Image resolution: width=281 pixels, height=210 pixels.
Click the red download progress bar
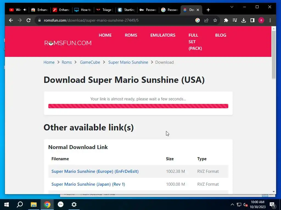pyautogui.click(x=138, y=106)
